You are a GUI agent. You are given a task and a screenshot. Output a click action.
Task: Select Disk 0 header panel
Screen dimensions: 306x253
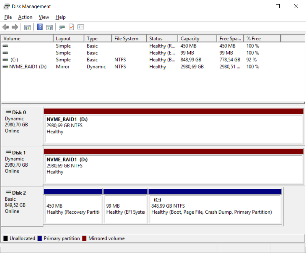click(x=22, y=126)
